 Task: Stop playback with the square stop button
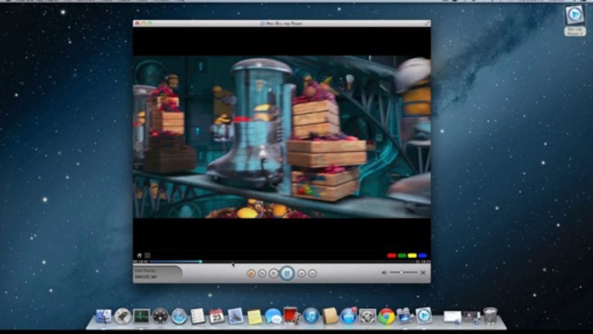click(x=274, y=273)
